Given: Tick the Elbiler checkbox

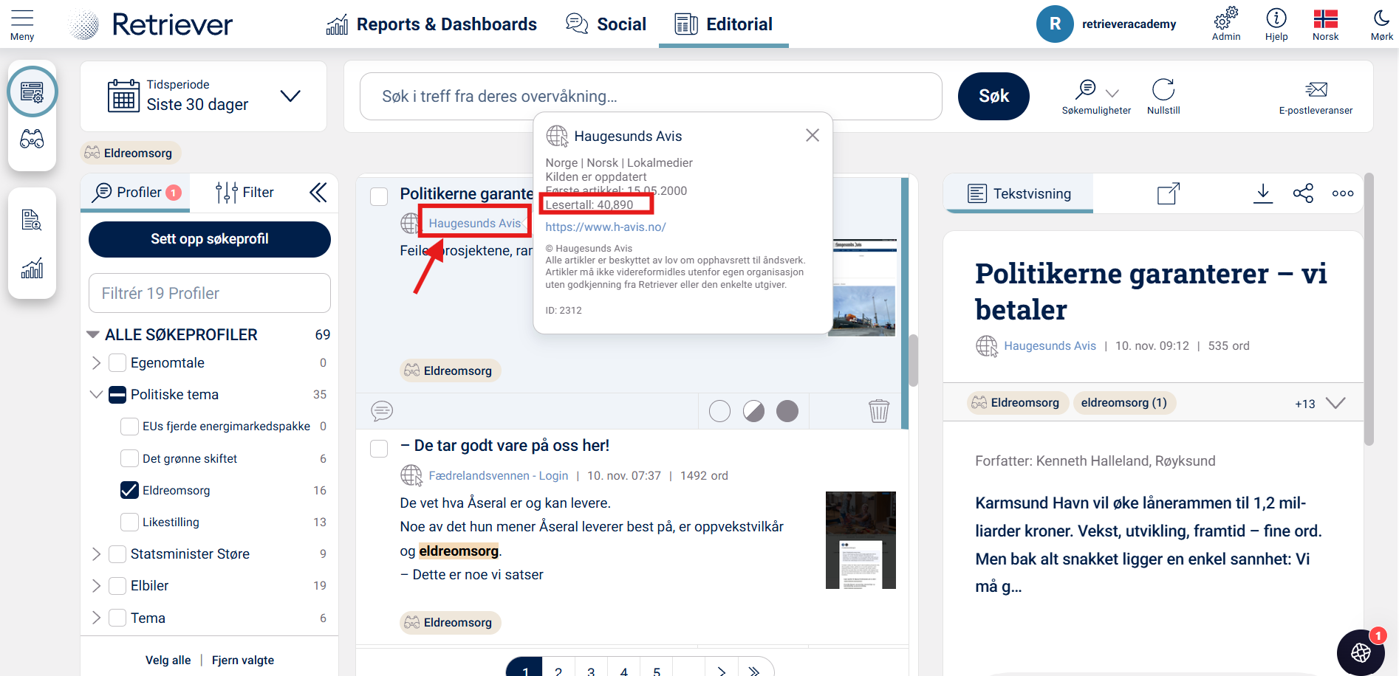Looking at the screenshot, I should click(117, 586).
